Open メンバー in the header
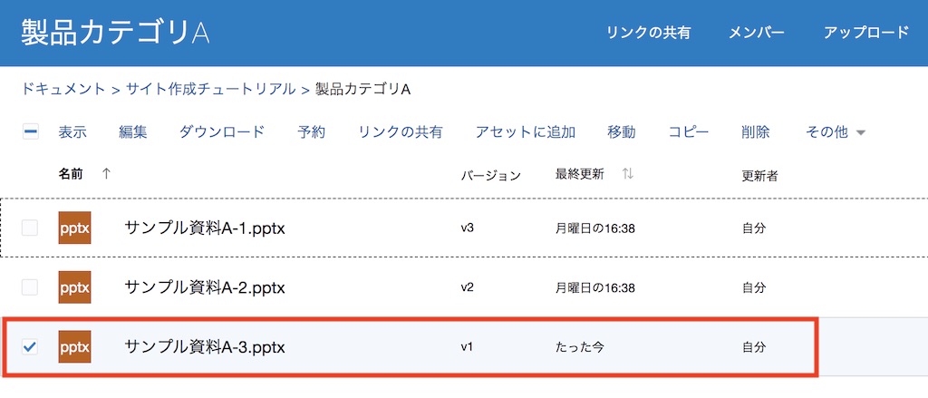The height and width of the screenshot is (398, 928). [757, 33]
